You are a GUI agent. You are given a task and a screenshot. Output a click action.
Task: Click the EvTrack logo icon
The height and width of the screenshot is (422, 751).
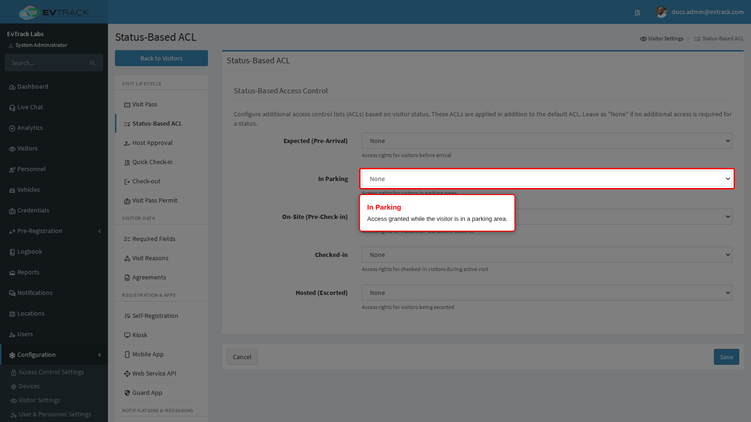click(x=29, y=12)
